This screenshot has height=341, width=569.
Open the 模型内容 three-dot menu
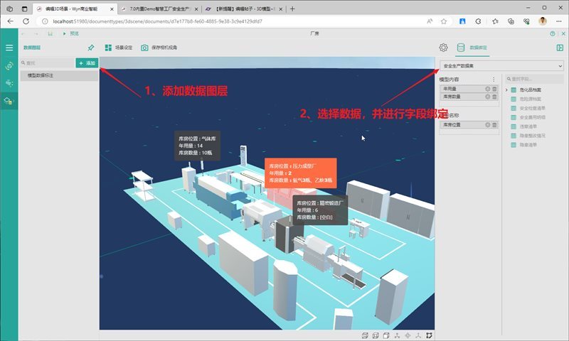(494, 79)
